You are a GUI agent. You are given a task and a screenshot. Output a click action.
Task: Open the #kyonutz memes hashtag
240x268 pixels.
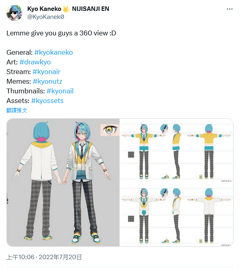point(47,81)
